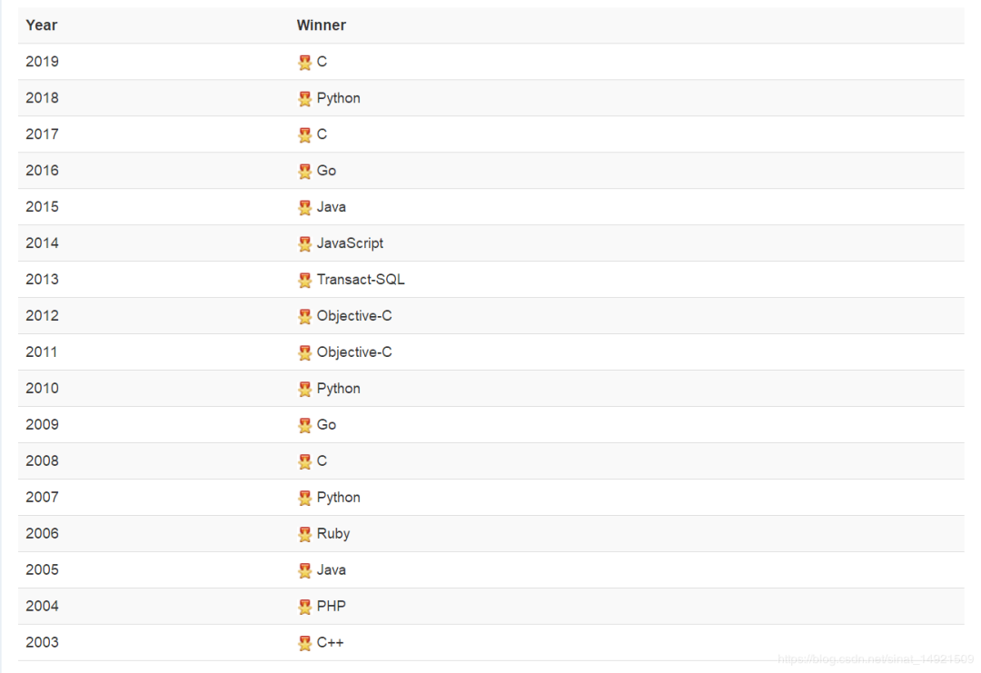981x673 pixels.
Task: Select the Objective-C text in 2012 row
Action: (354, 316)
